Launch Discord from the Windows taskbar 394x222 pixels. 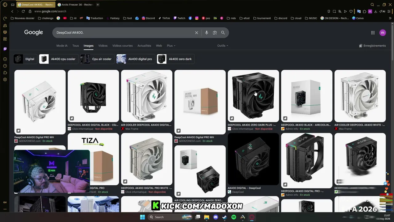215,217
